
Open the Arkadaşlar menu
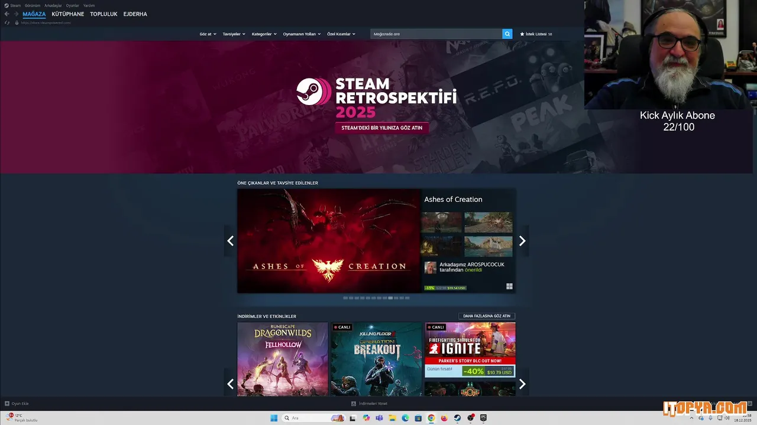[53, 5]
